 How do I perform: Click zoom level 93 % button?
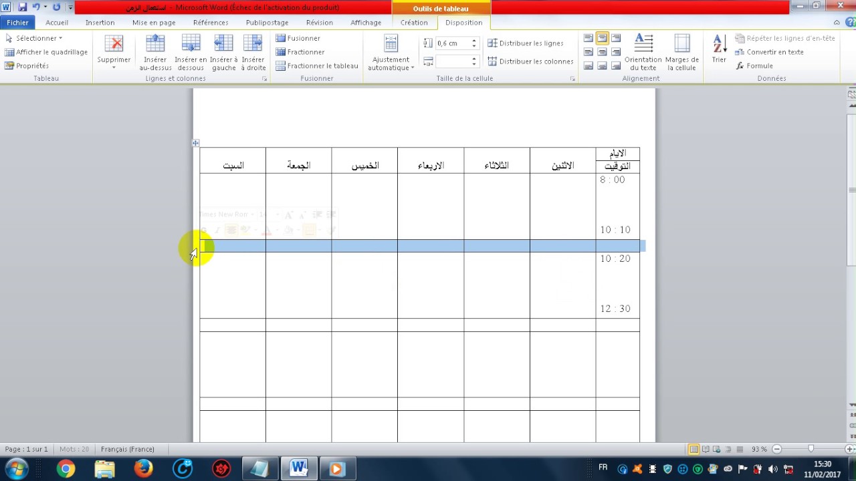tap(759, 449)
